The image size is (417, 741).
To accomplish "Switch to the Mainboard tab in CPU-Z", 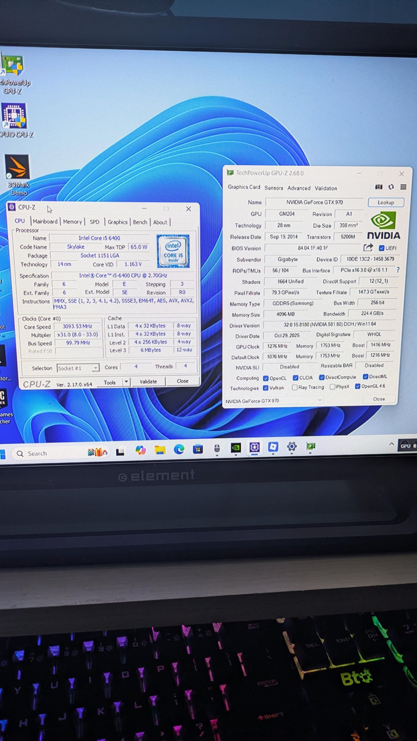I will point(45,222).
